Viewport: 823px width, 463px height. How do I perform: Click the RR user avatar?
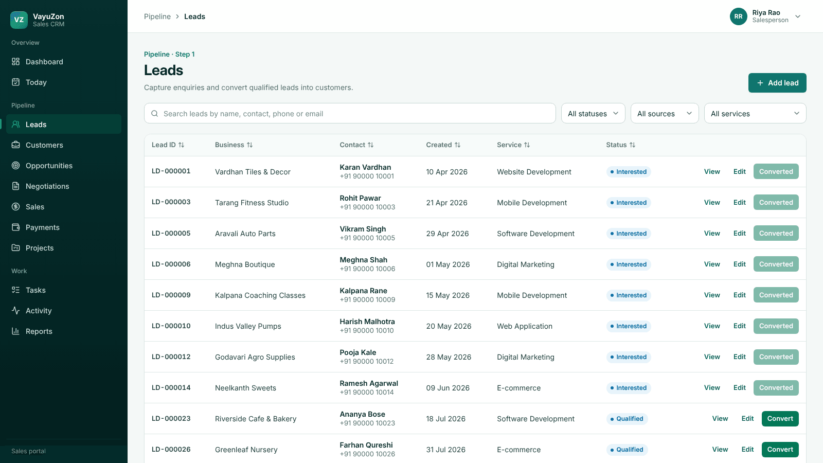click(x=738, y=16)
